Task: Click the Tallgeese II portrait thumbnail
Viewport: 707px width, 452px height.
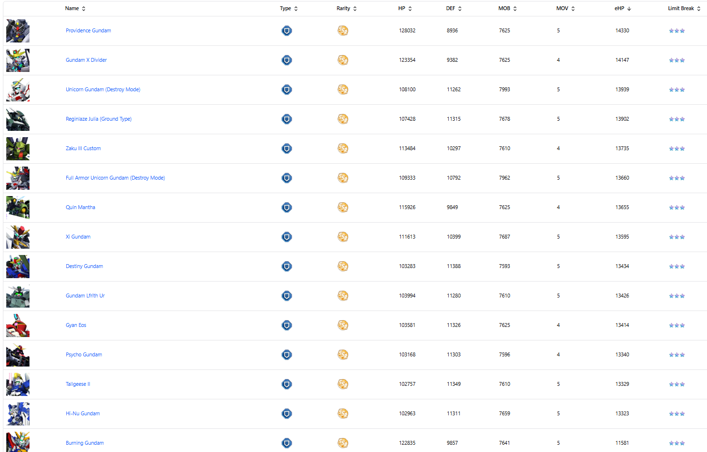Action: click(x=18, y=384)
